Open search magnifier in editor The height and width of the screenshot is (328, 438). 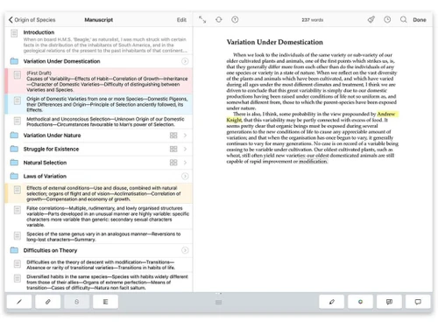(x=404, y=19)
